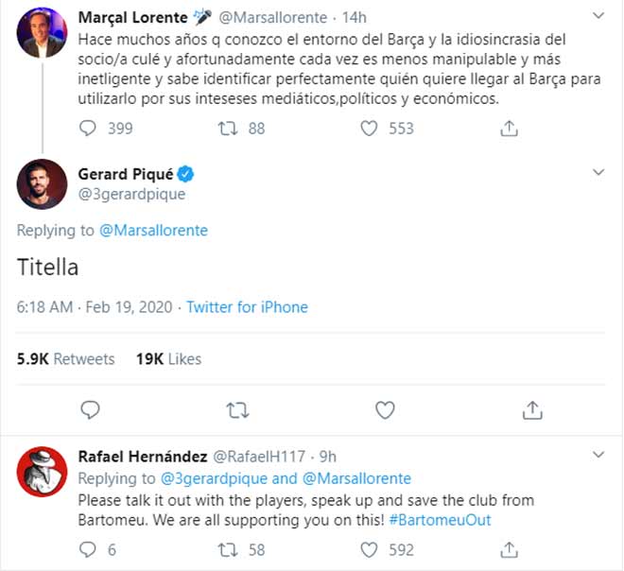624x571 pixels.
Task: View the 5.9K Retweets list
Action: (x=66, y=359)
